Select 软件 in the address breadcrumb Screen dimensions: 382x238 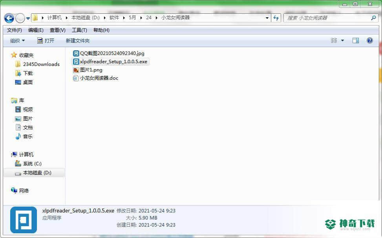(114, 18)
